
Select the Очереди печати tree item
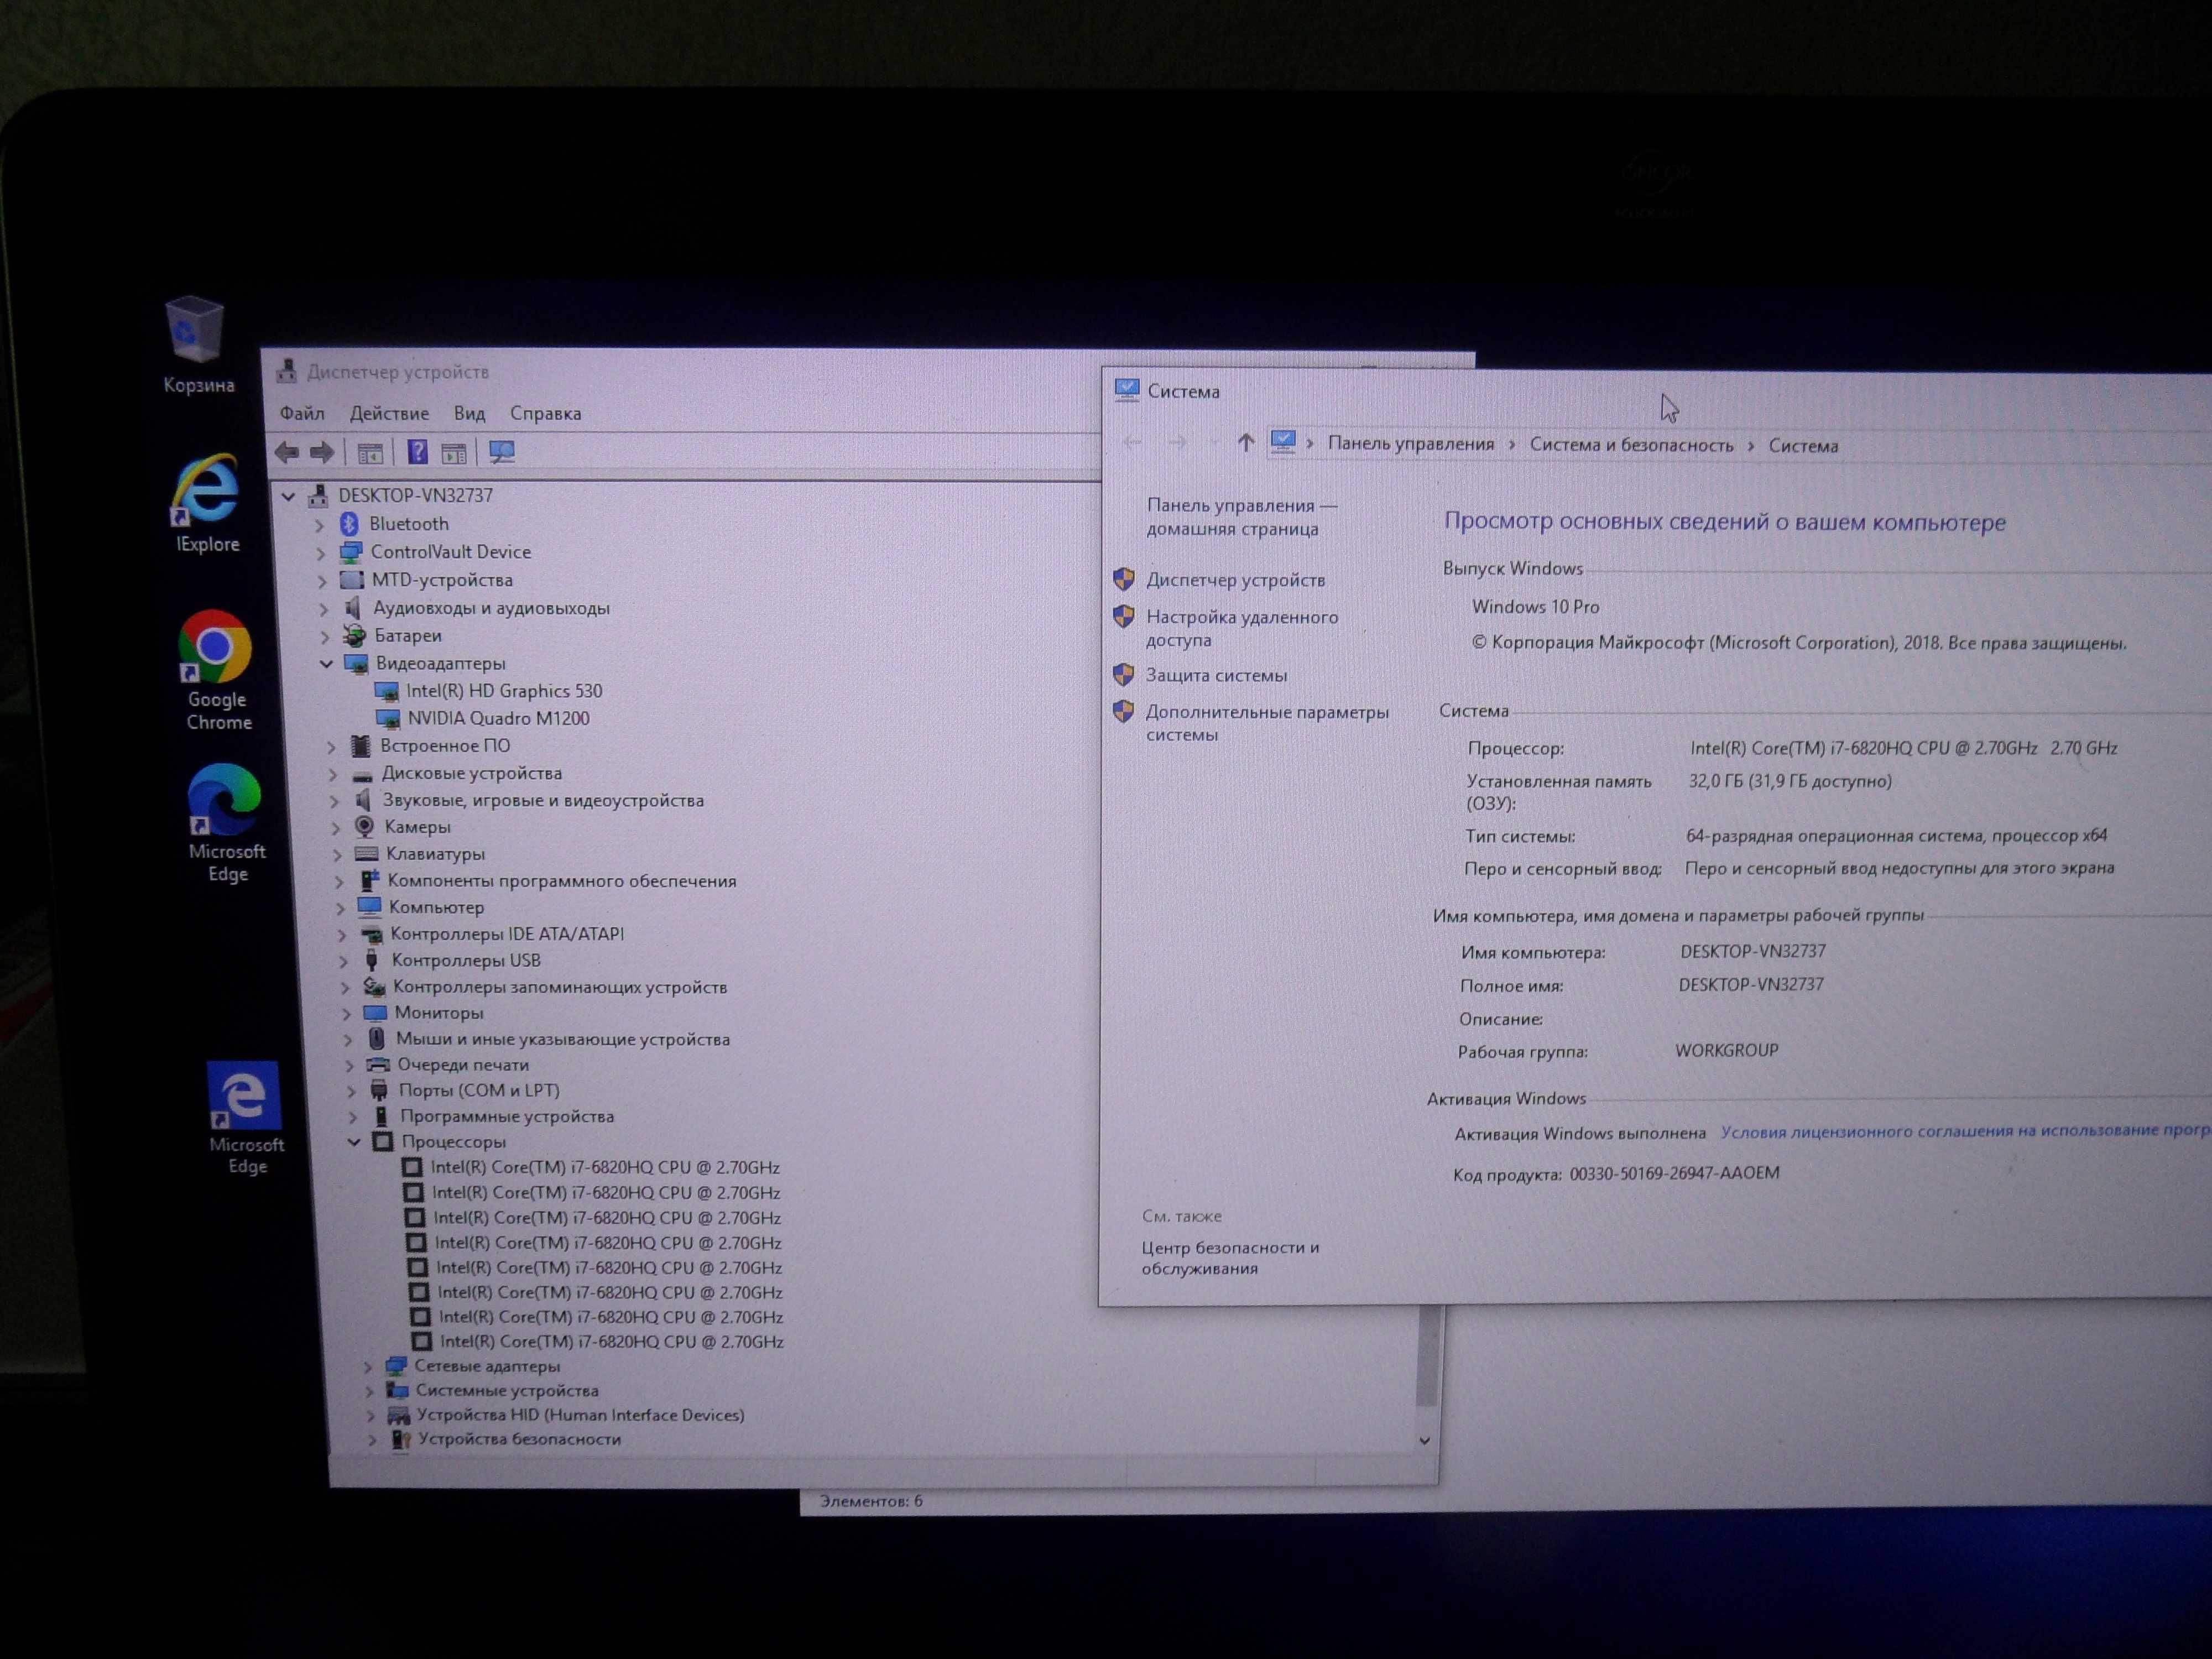(462, 1065)
